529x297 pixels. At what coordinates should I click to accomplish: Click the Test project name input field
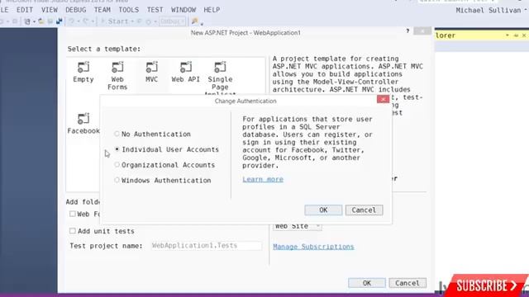tap(206, 246)
